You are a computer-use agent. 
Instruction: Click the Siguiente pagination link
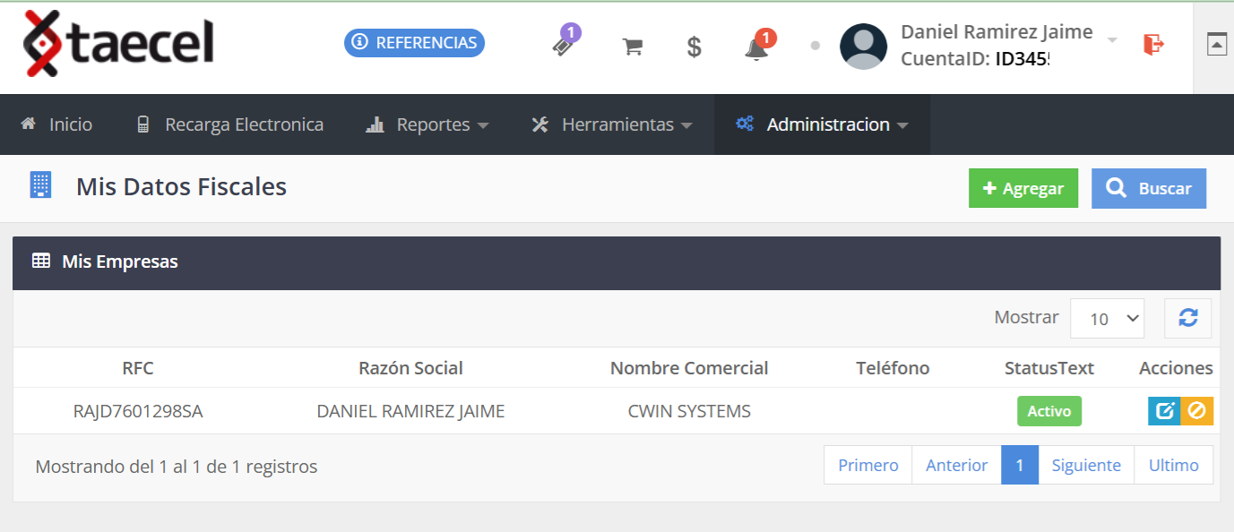pyautogui.click(x=1086, y=465)
